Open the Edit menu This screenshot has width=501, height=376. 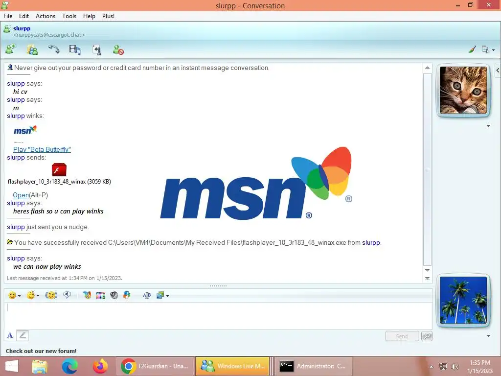click(x=24, y=16)
